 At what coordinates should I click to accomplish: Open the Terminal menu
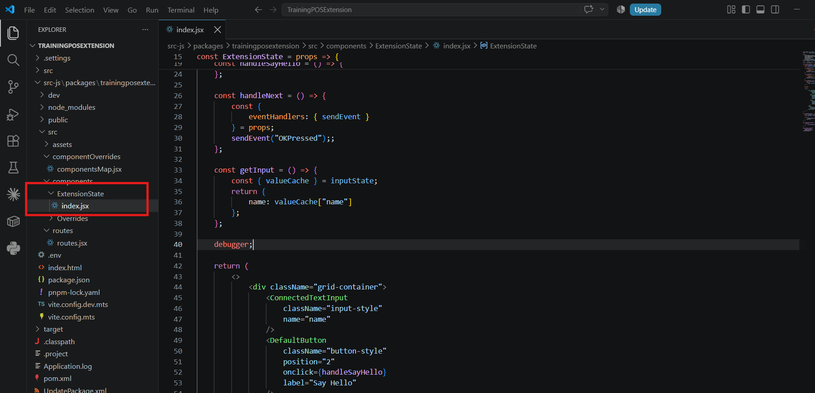181,10
